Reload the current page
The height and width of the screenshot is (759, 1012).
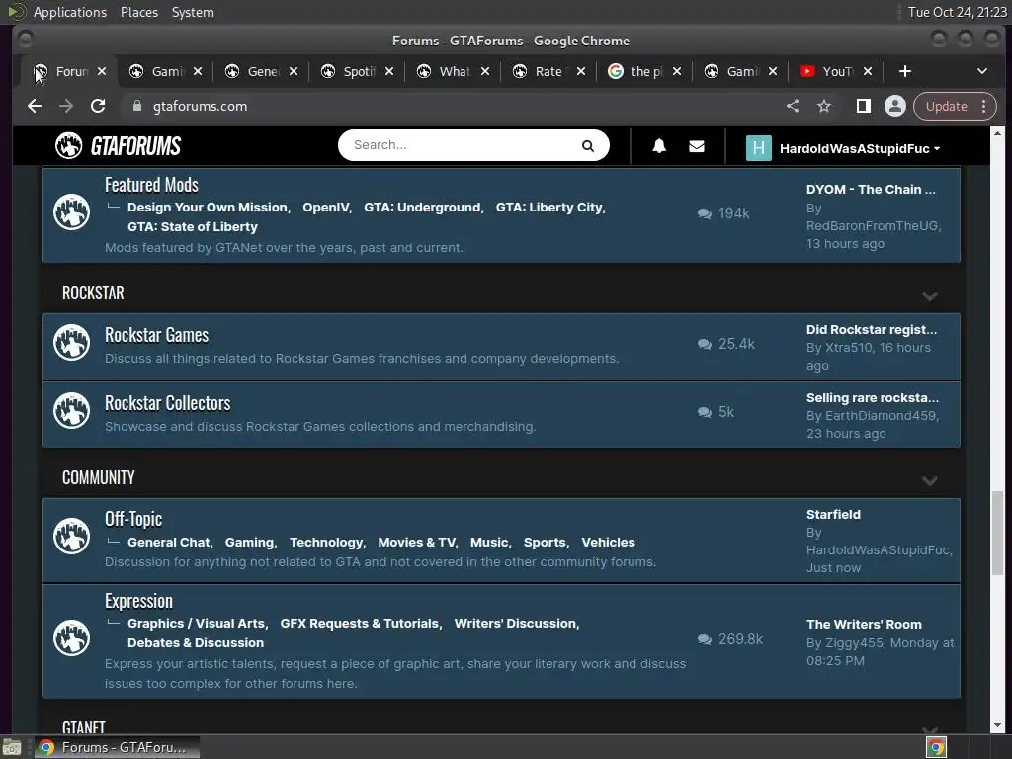[98, 106]
